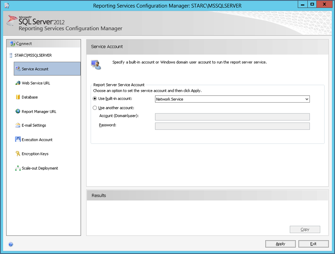Minimize the Configuration Manager window
This screenshot has width=335, height=254.
coord(302,5)
